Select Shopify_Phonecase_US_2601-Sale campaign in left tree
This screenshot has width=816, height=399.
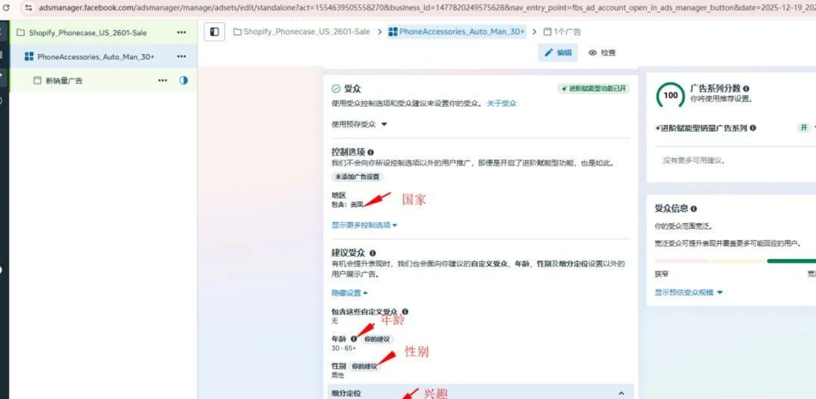pyautogui.click(x=87, y=33)
